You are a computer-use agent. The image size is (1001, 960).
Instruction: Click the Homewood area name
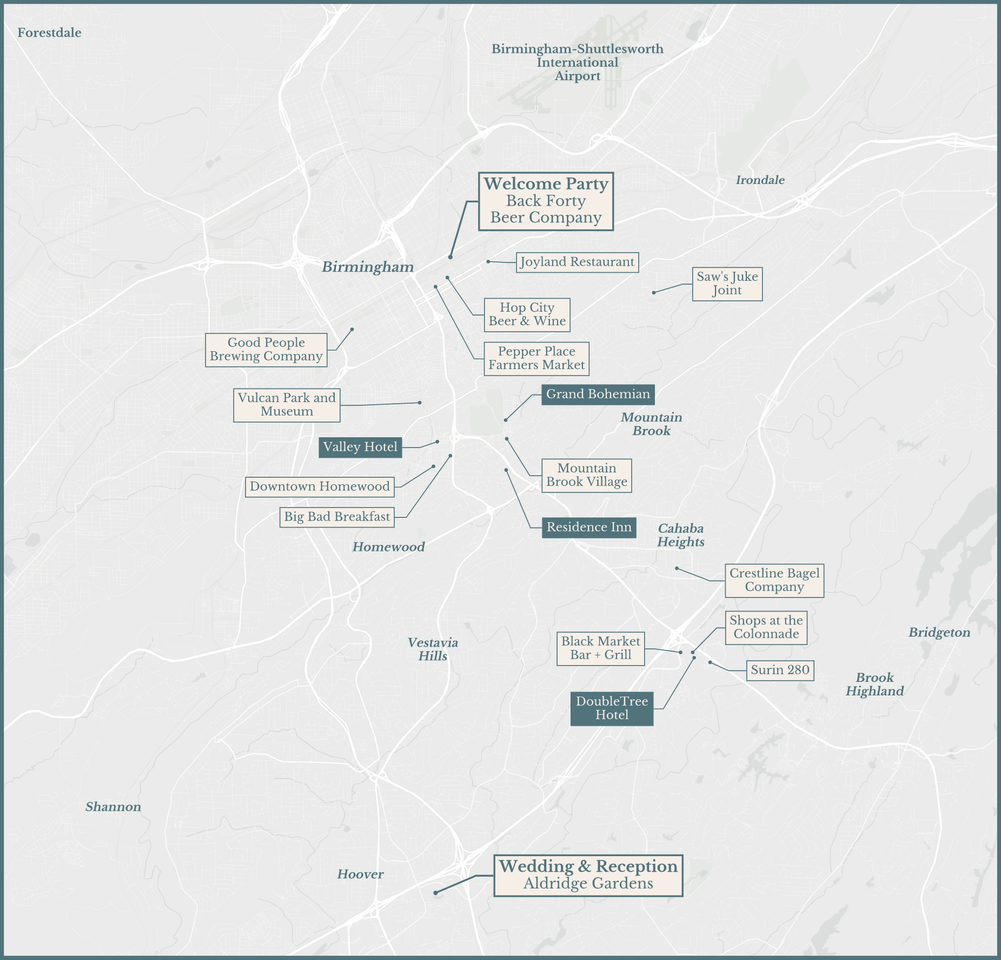[x=389, y=547]
